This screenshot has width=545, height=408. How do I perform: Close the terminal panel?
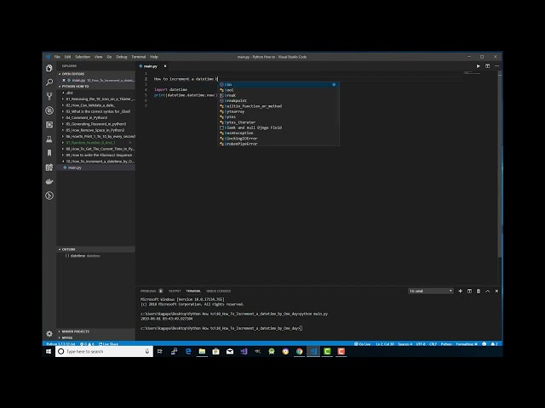496,291
